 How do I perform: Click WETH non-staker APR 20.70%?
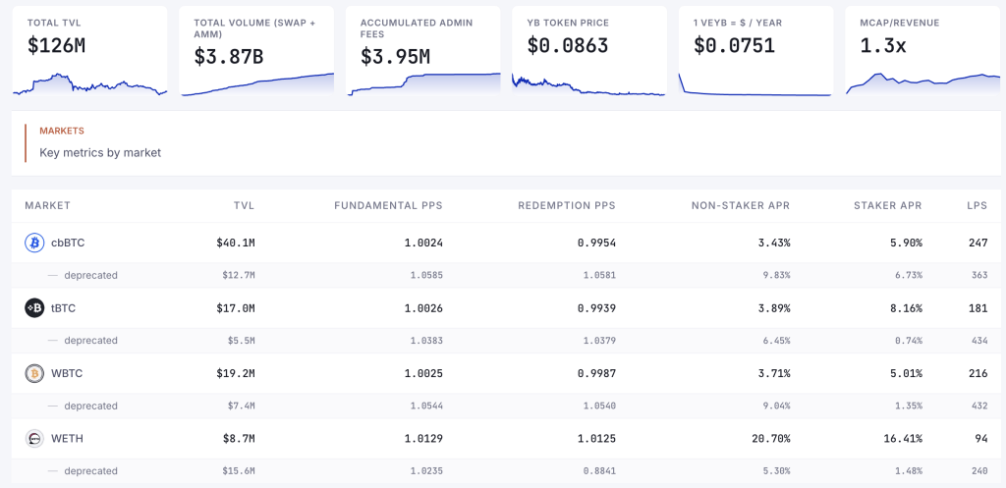[x=771, y=439]
